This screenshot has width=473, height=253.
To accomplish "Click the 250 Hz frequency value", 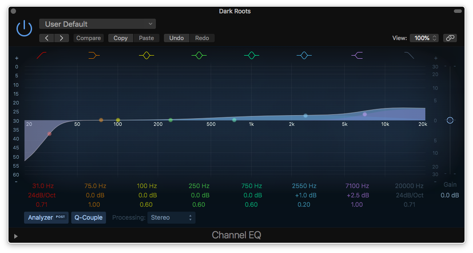I will pyautogui.click(x=199, y=186).
